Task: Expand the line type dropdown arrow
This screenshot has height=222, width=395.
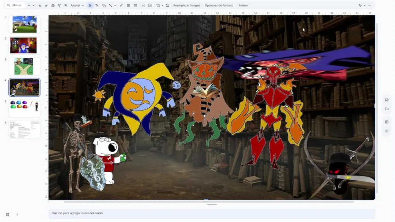Action: (x=115, y=5)
